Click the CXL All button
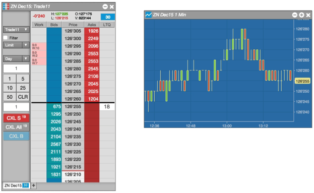The image size is (314, 193). coord(16,127)
